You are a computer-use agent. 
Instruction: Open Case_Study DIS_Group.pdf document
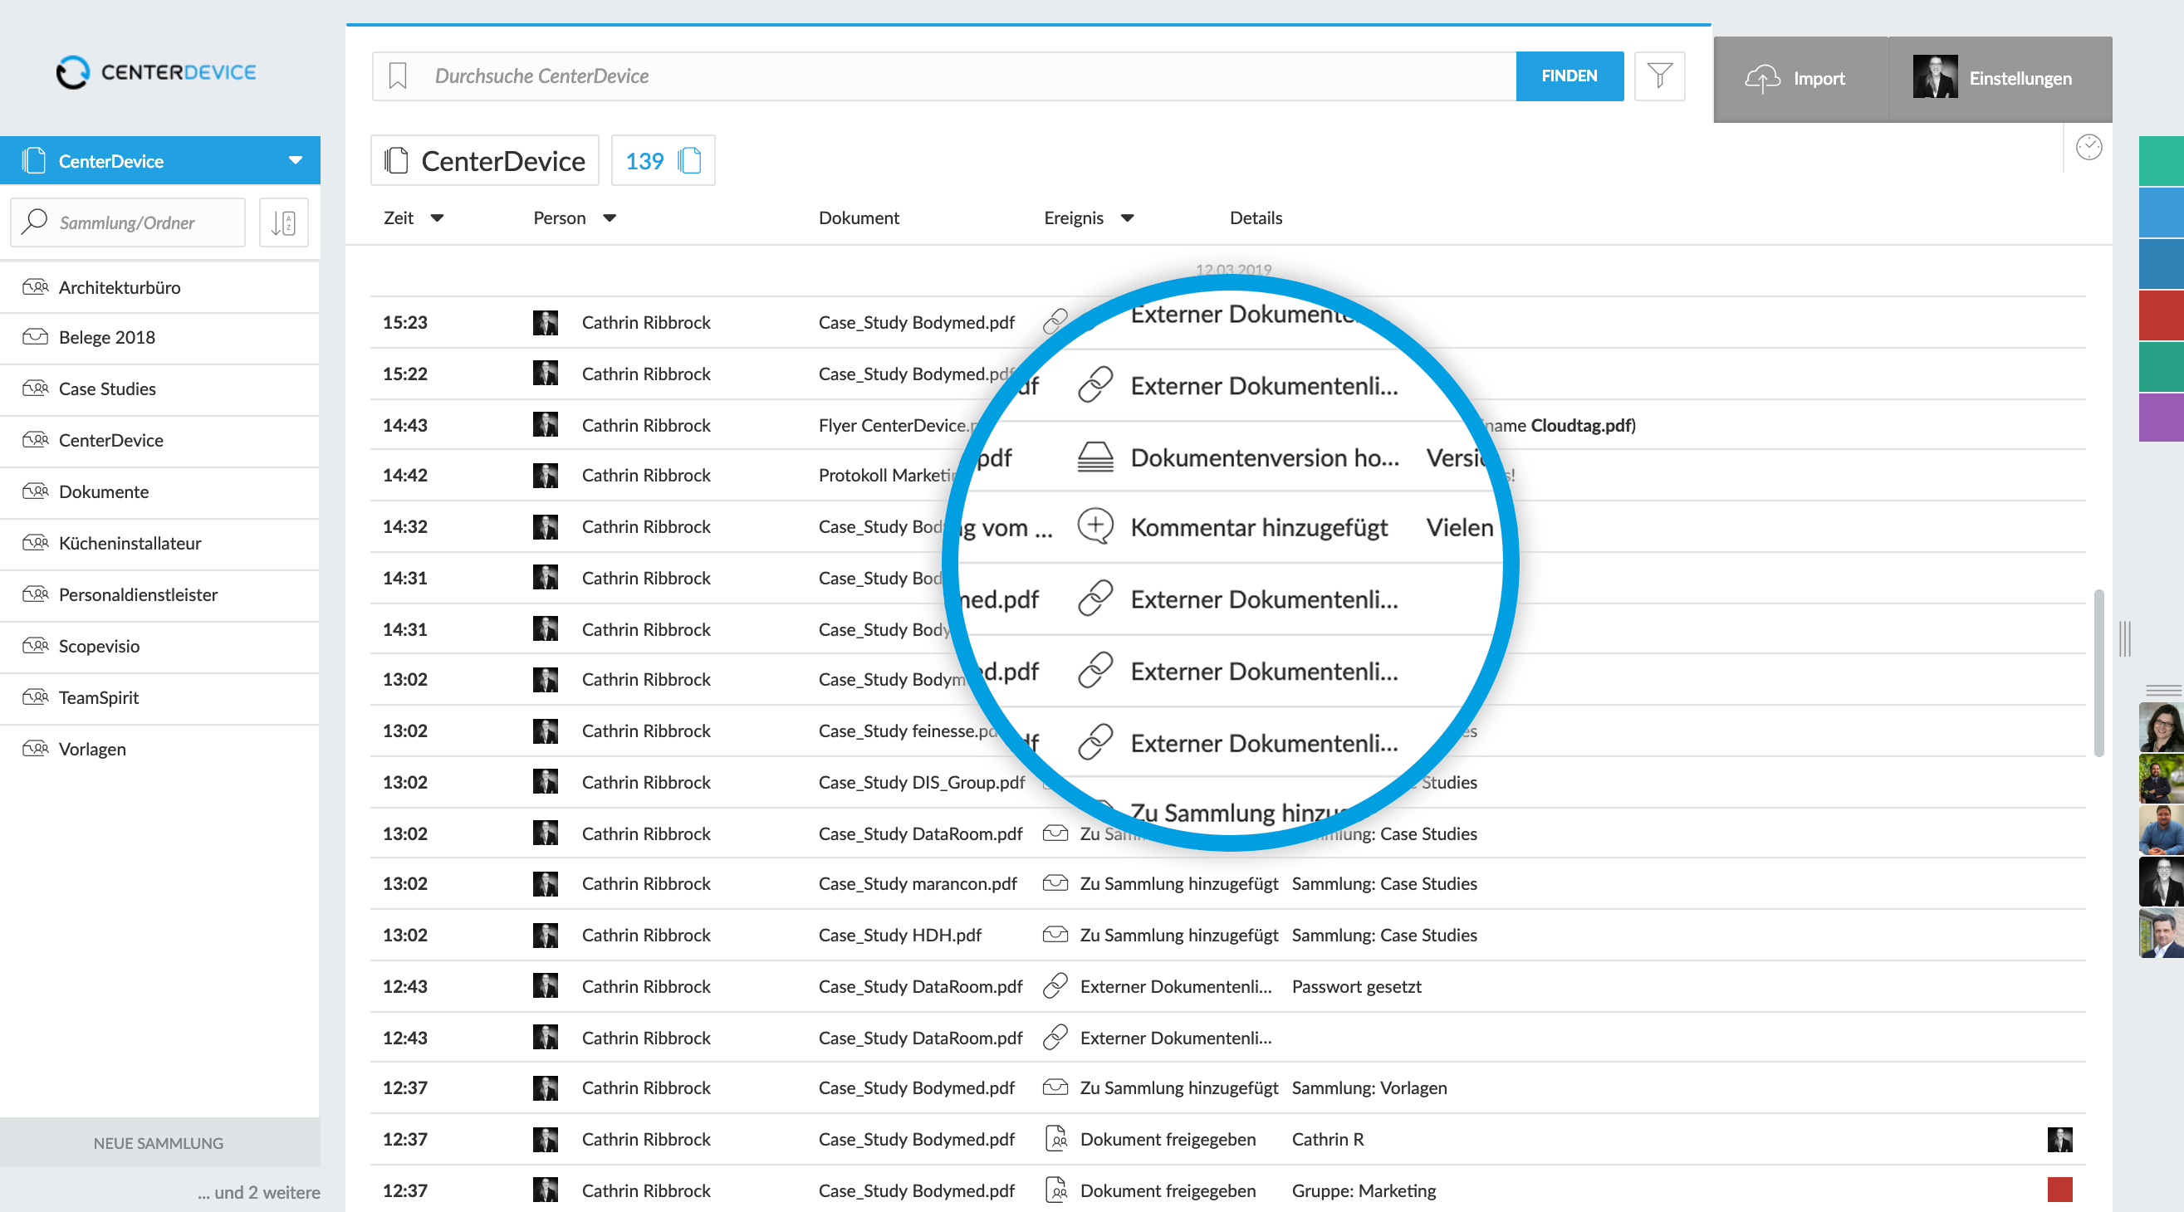pos(922,782)
